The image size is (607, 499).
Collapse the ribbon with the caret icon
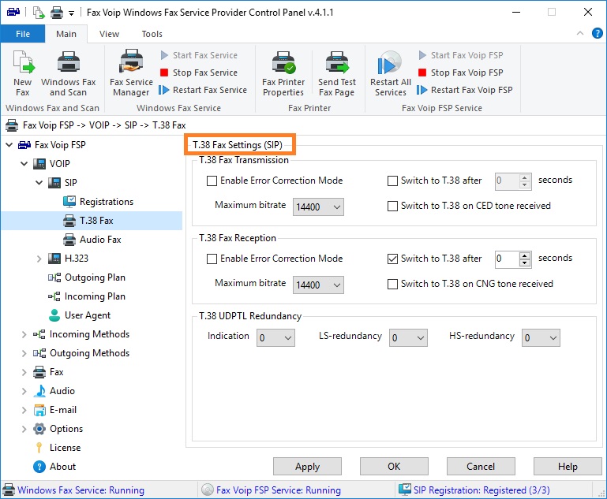[580, 33]
